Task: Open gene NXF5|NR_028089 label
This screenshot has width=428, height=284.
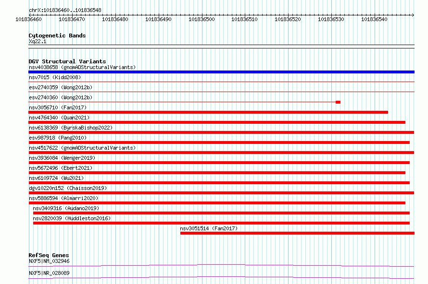Action: coord(49,273)
